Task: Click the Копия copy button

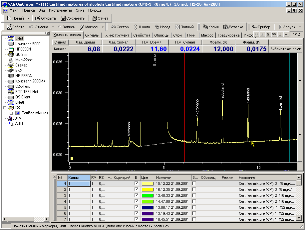Action: [211, 27]
